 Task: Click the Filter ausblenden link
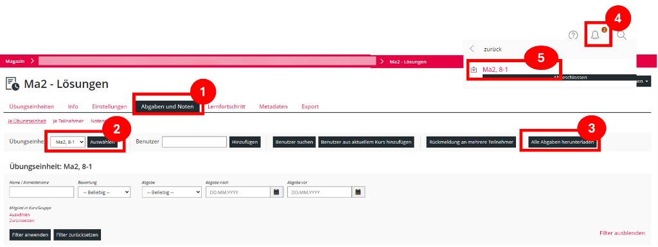click(622, 233)
